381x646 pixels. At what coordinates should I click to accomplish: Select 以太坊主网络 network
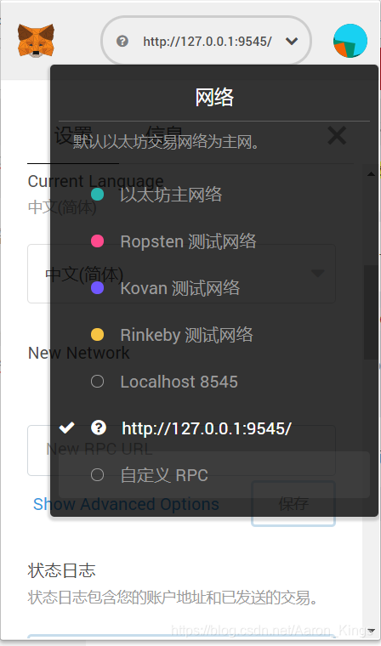click(214, 195)
